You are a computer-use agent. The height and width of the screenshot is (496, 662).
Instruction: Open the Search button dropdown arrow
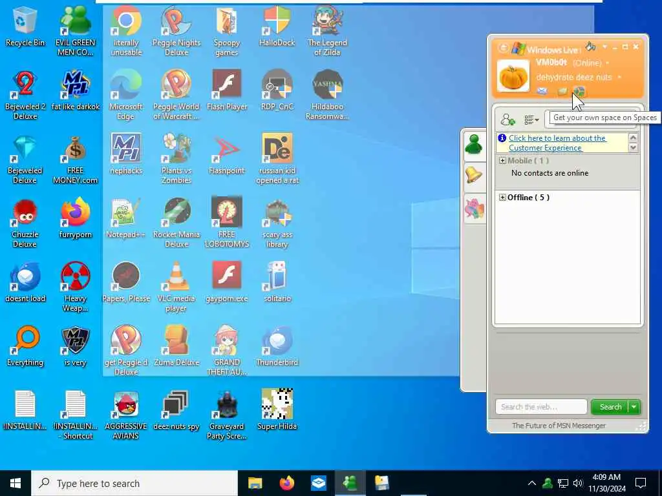(x=634, y=407)
